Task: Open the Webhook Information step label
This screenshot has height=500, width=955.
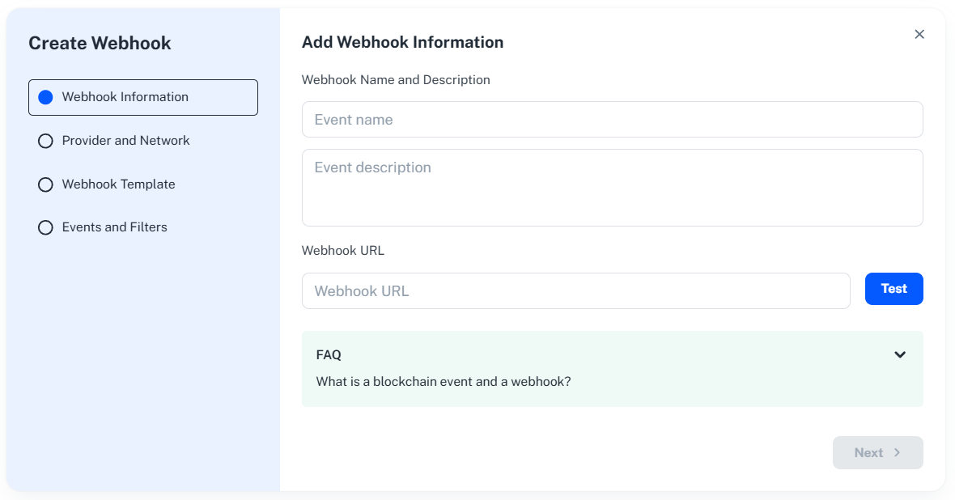Action: (125, 97)
